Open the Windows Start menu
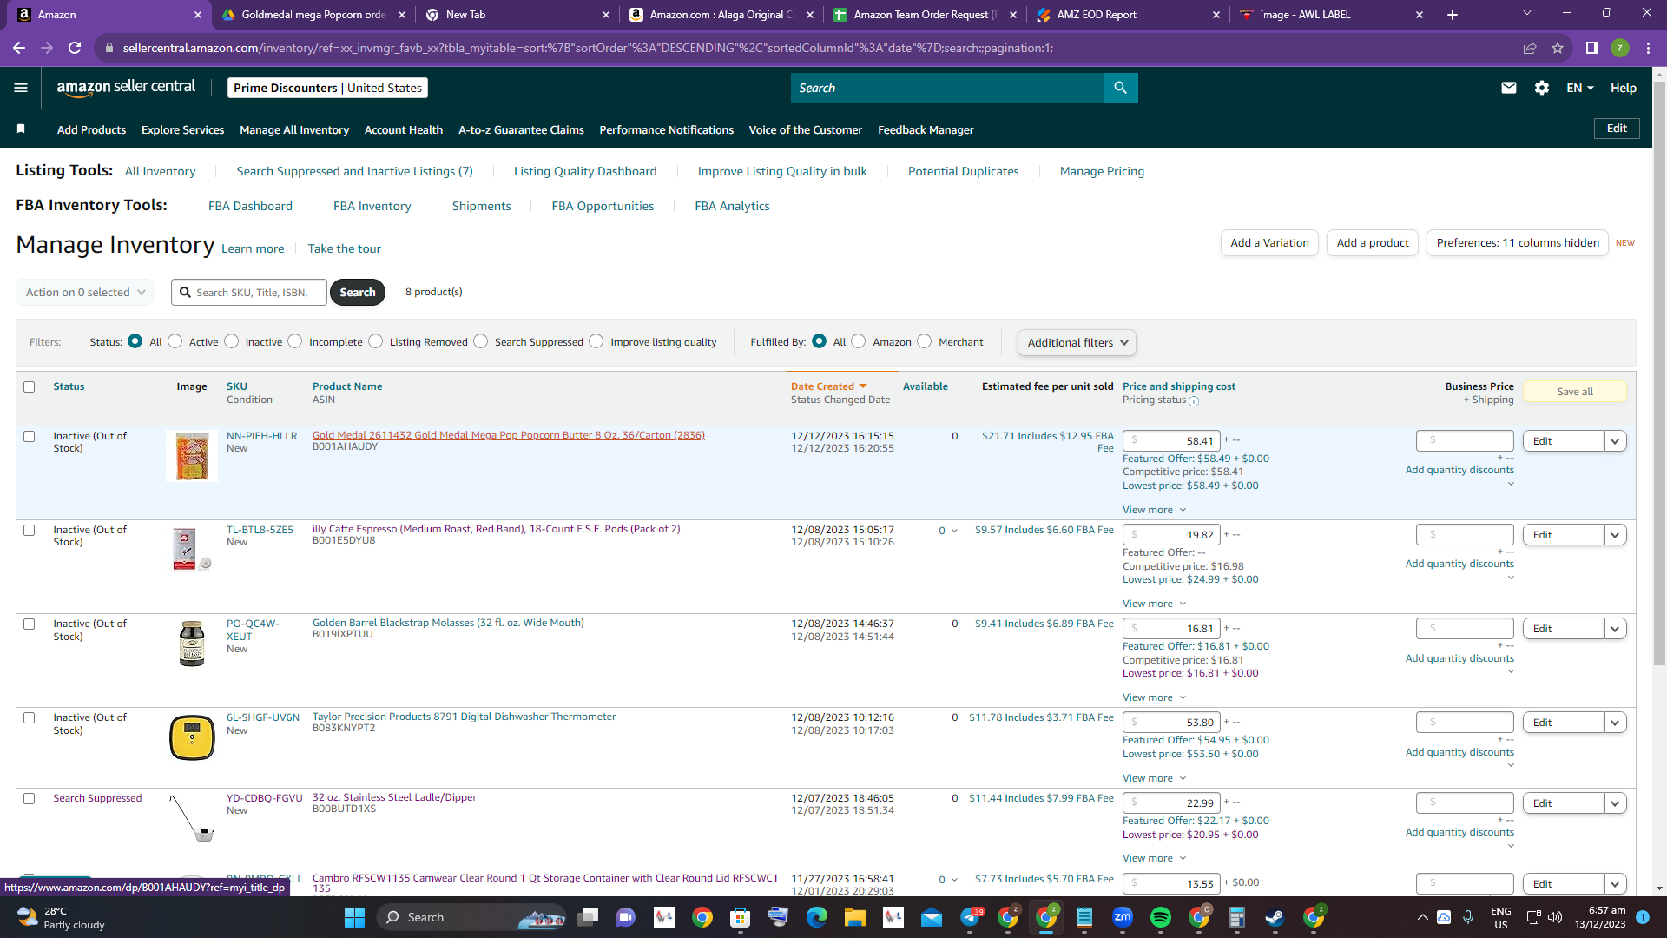1667x938 pixels. pyautogui.click(x=354, y=917)
